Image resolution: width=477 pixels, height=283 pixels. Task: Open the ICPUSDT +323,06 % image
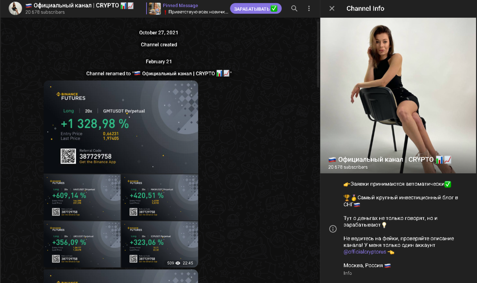pos(159,244)
